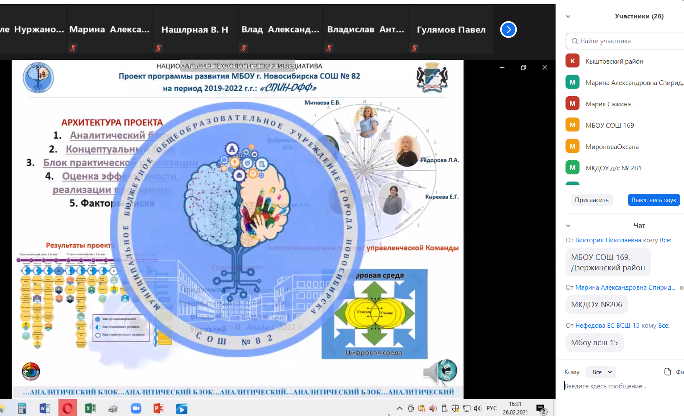Click the next participants arrow button
Image resolution: width=684 pixels, height=416 pixels.
tap(508, 30)
